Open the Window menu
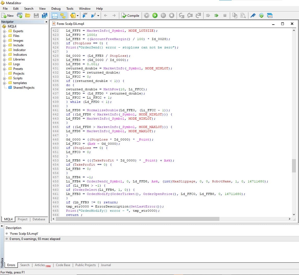Screen dimensions: 299x275 85,9
